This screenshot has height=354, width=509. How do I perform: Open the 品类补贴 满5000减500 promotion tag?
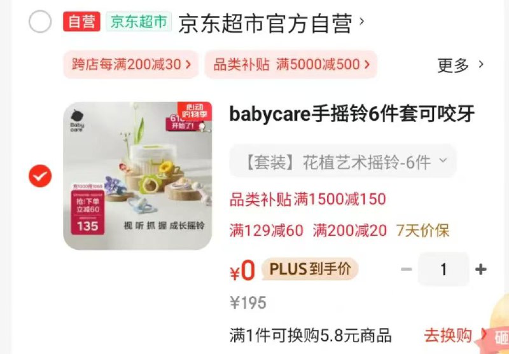pyautogui.click(x=291, y=64)
